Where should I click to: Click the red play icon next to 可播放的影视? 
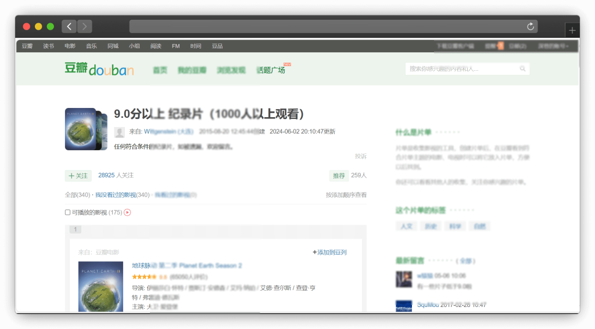tap(127, 212)
